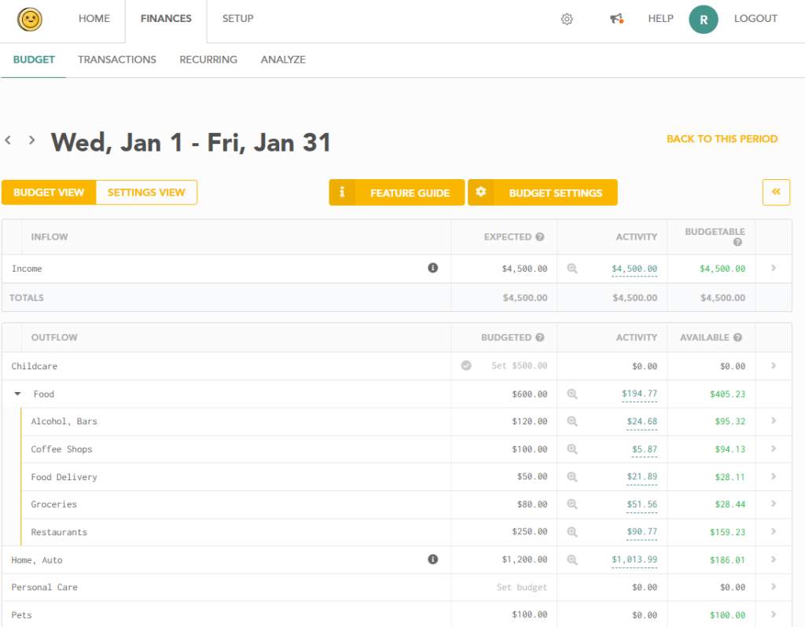Screen dimensions: 805x627
Task: Open the Analyze tab
Action: point(283,59)
